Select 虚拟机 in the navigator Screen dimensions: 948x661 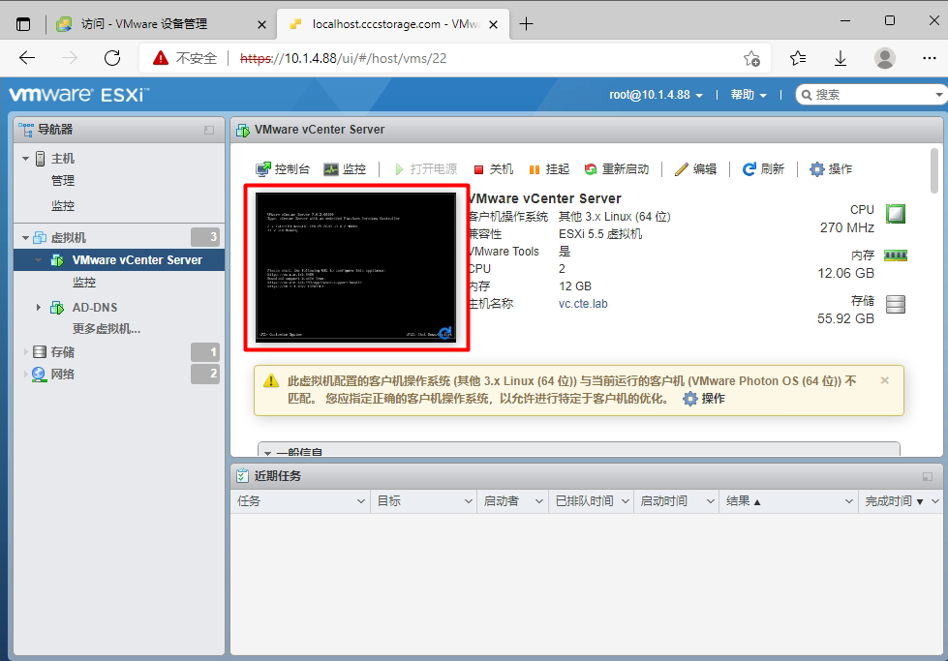[x=69, y=237]
